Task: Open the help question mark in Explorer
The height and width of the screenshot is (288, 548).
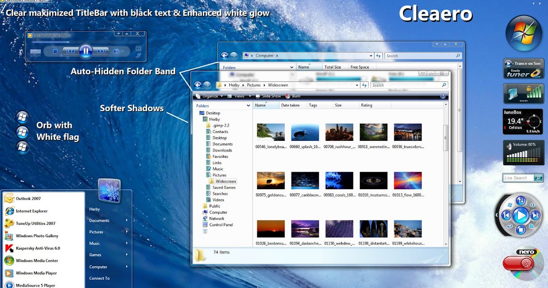Action: tap(443, 96)
